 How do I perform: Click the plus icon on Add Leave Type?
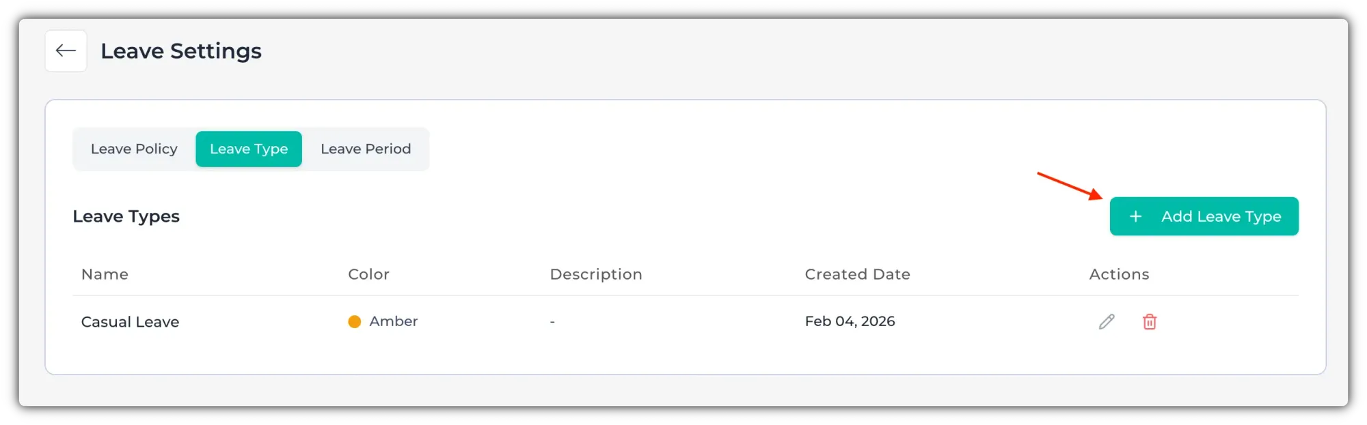point(1135,216)
